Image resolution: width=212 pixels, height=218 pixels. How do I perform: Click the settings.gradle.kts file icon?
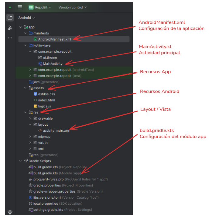(x=31, y=210)
